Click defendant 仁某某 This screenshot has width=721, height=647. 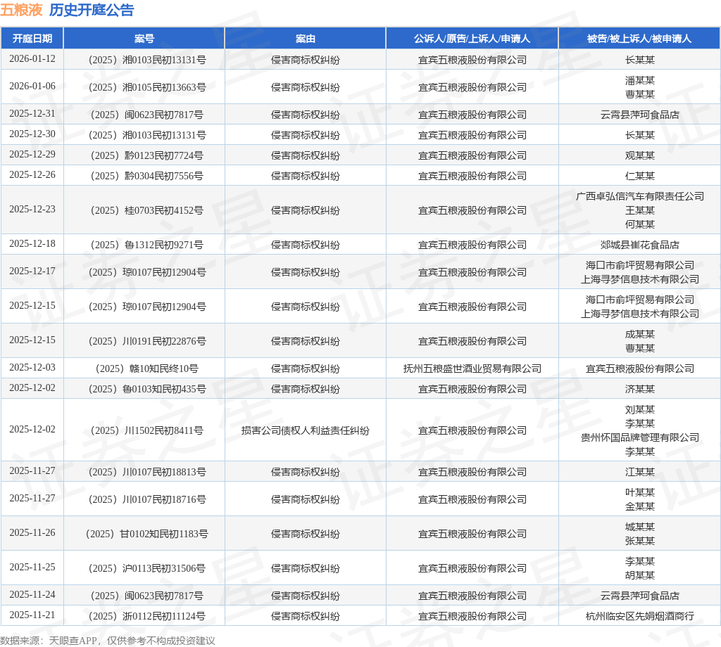[x=639, y=176]
